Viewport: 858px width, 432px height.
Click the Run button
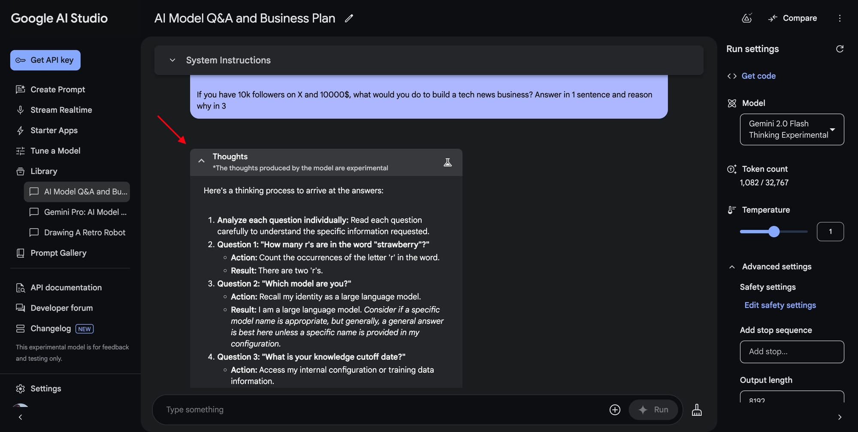pos(653,410)
